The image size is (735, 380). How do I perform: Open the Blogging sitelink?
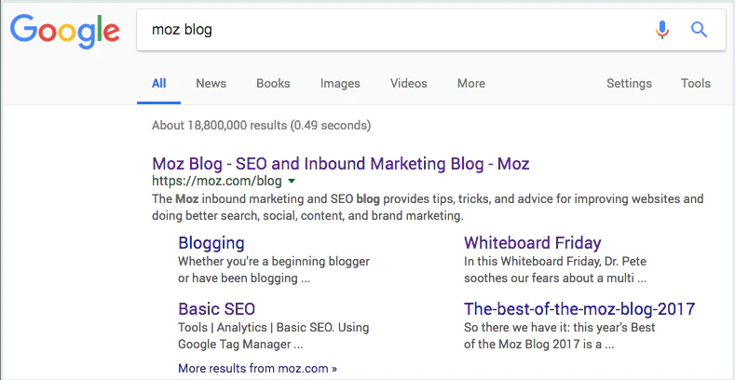[211, 243]
